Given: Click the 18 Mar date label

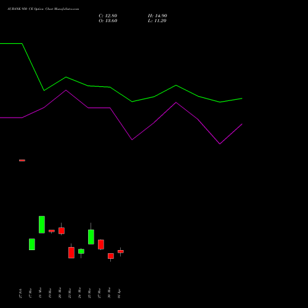Looking at the screenshot, I should click(x=40, y=293).
